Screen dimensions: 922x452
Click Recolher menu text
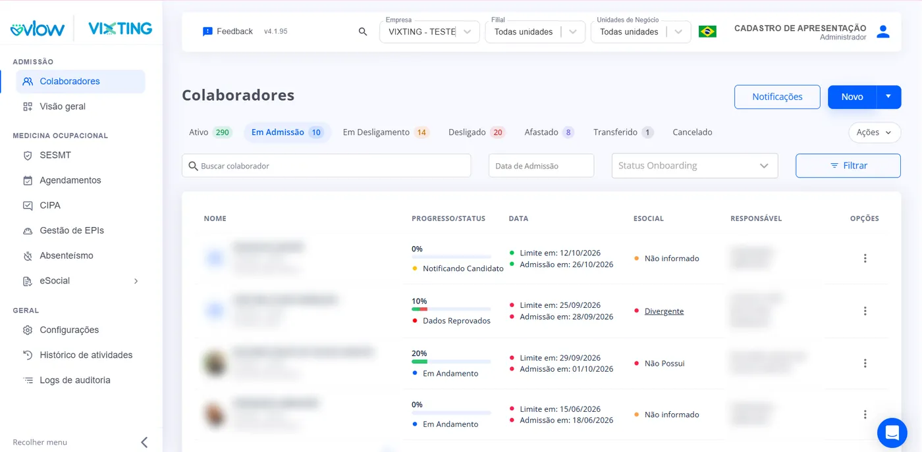(40, 442)
